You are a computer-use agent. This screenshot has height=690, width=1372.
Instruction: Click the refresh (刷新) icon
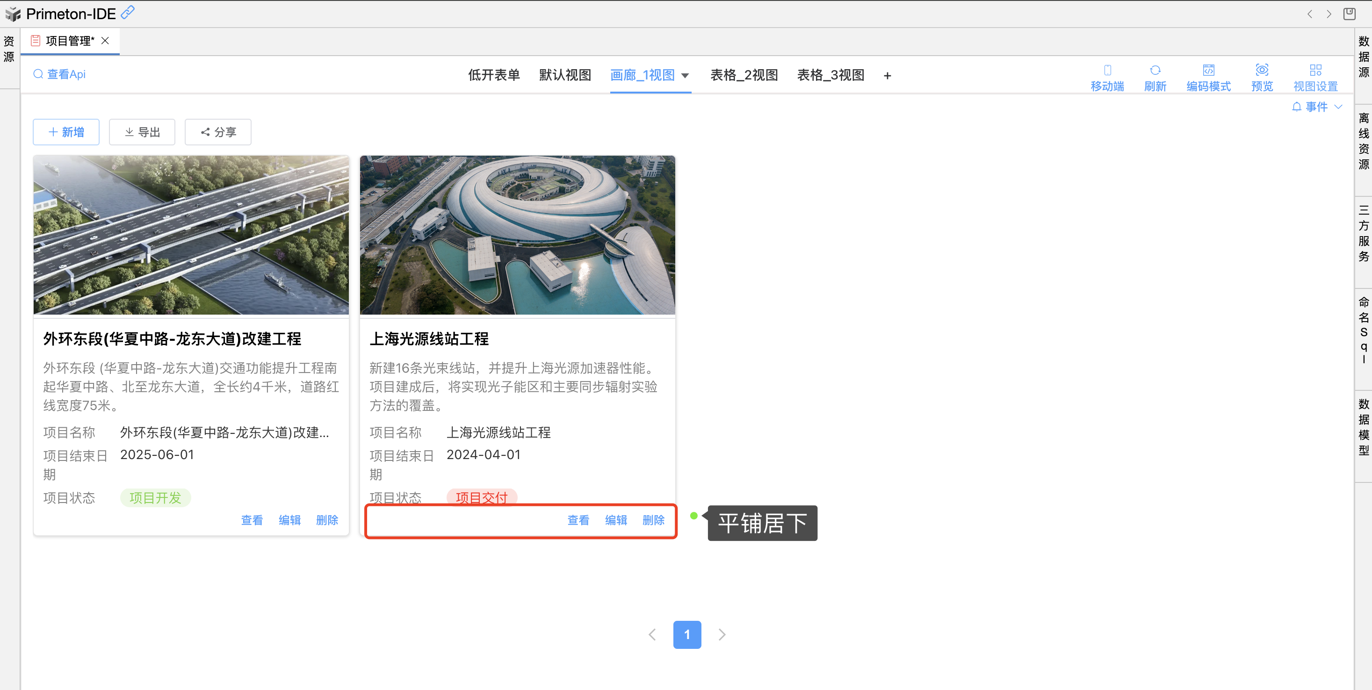(x=1155, y=70)
